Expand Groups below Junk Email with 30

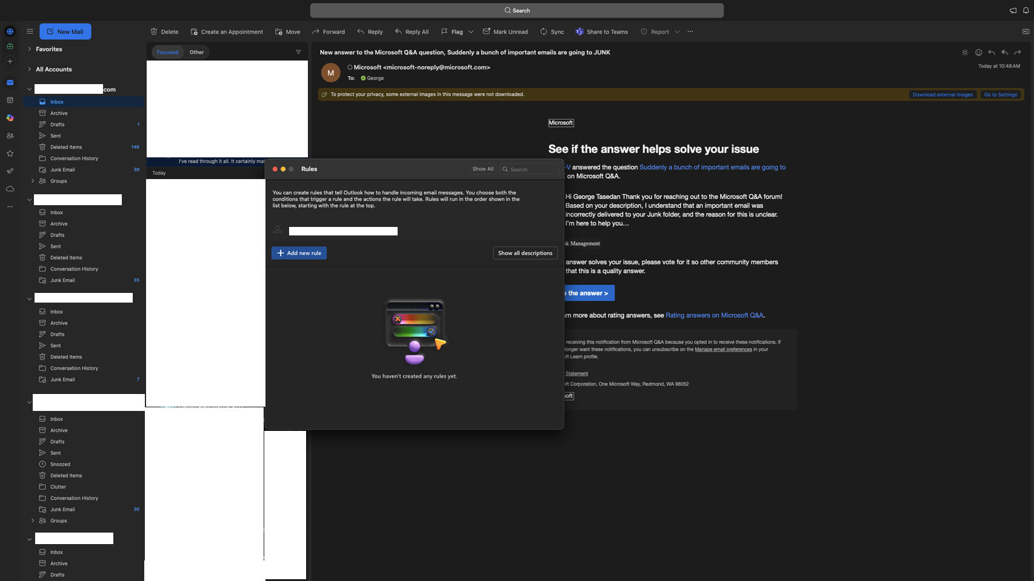tap(33, 520)
